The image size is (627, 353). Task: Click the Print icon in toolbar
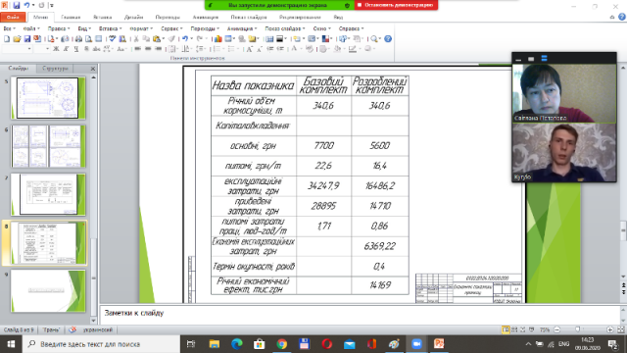coord(78,39)
